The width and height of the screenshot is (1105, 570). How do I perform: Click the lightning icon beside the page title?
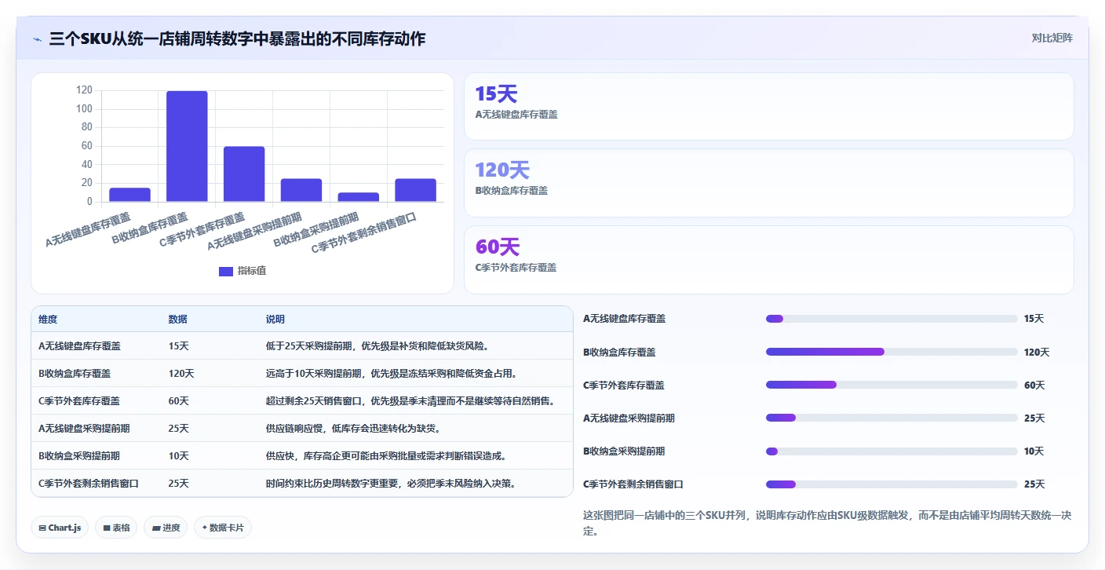point(38,38)
